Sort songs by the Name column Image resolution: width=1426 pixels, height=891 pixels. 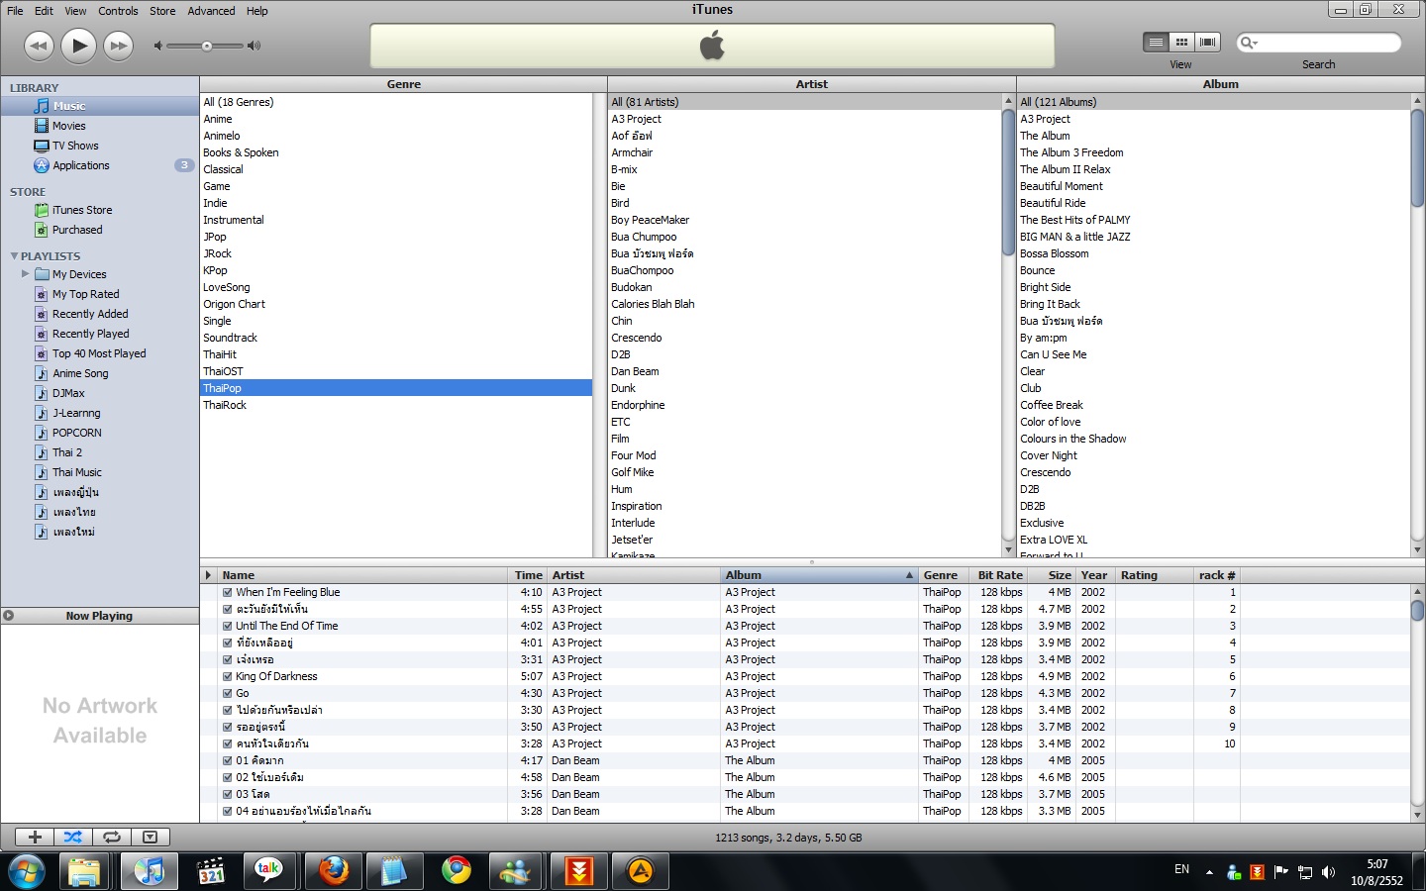point(362,575)
